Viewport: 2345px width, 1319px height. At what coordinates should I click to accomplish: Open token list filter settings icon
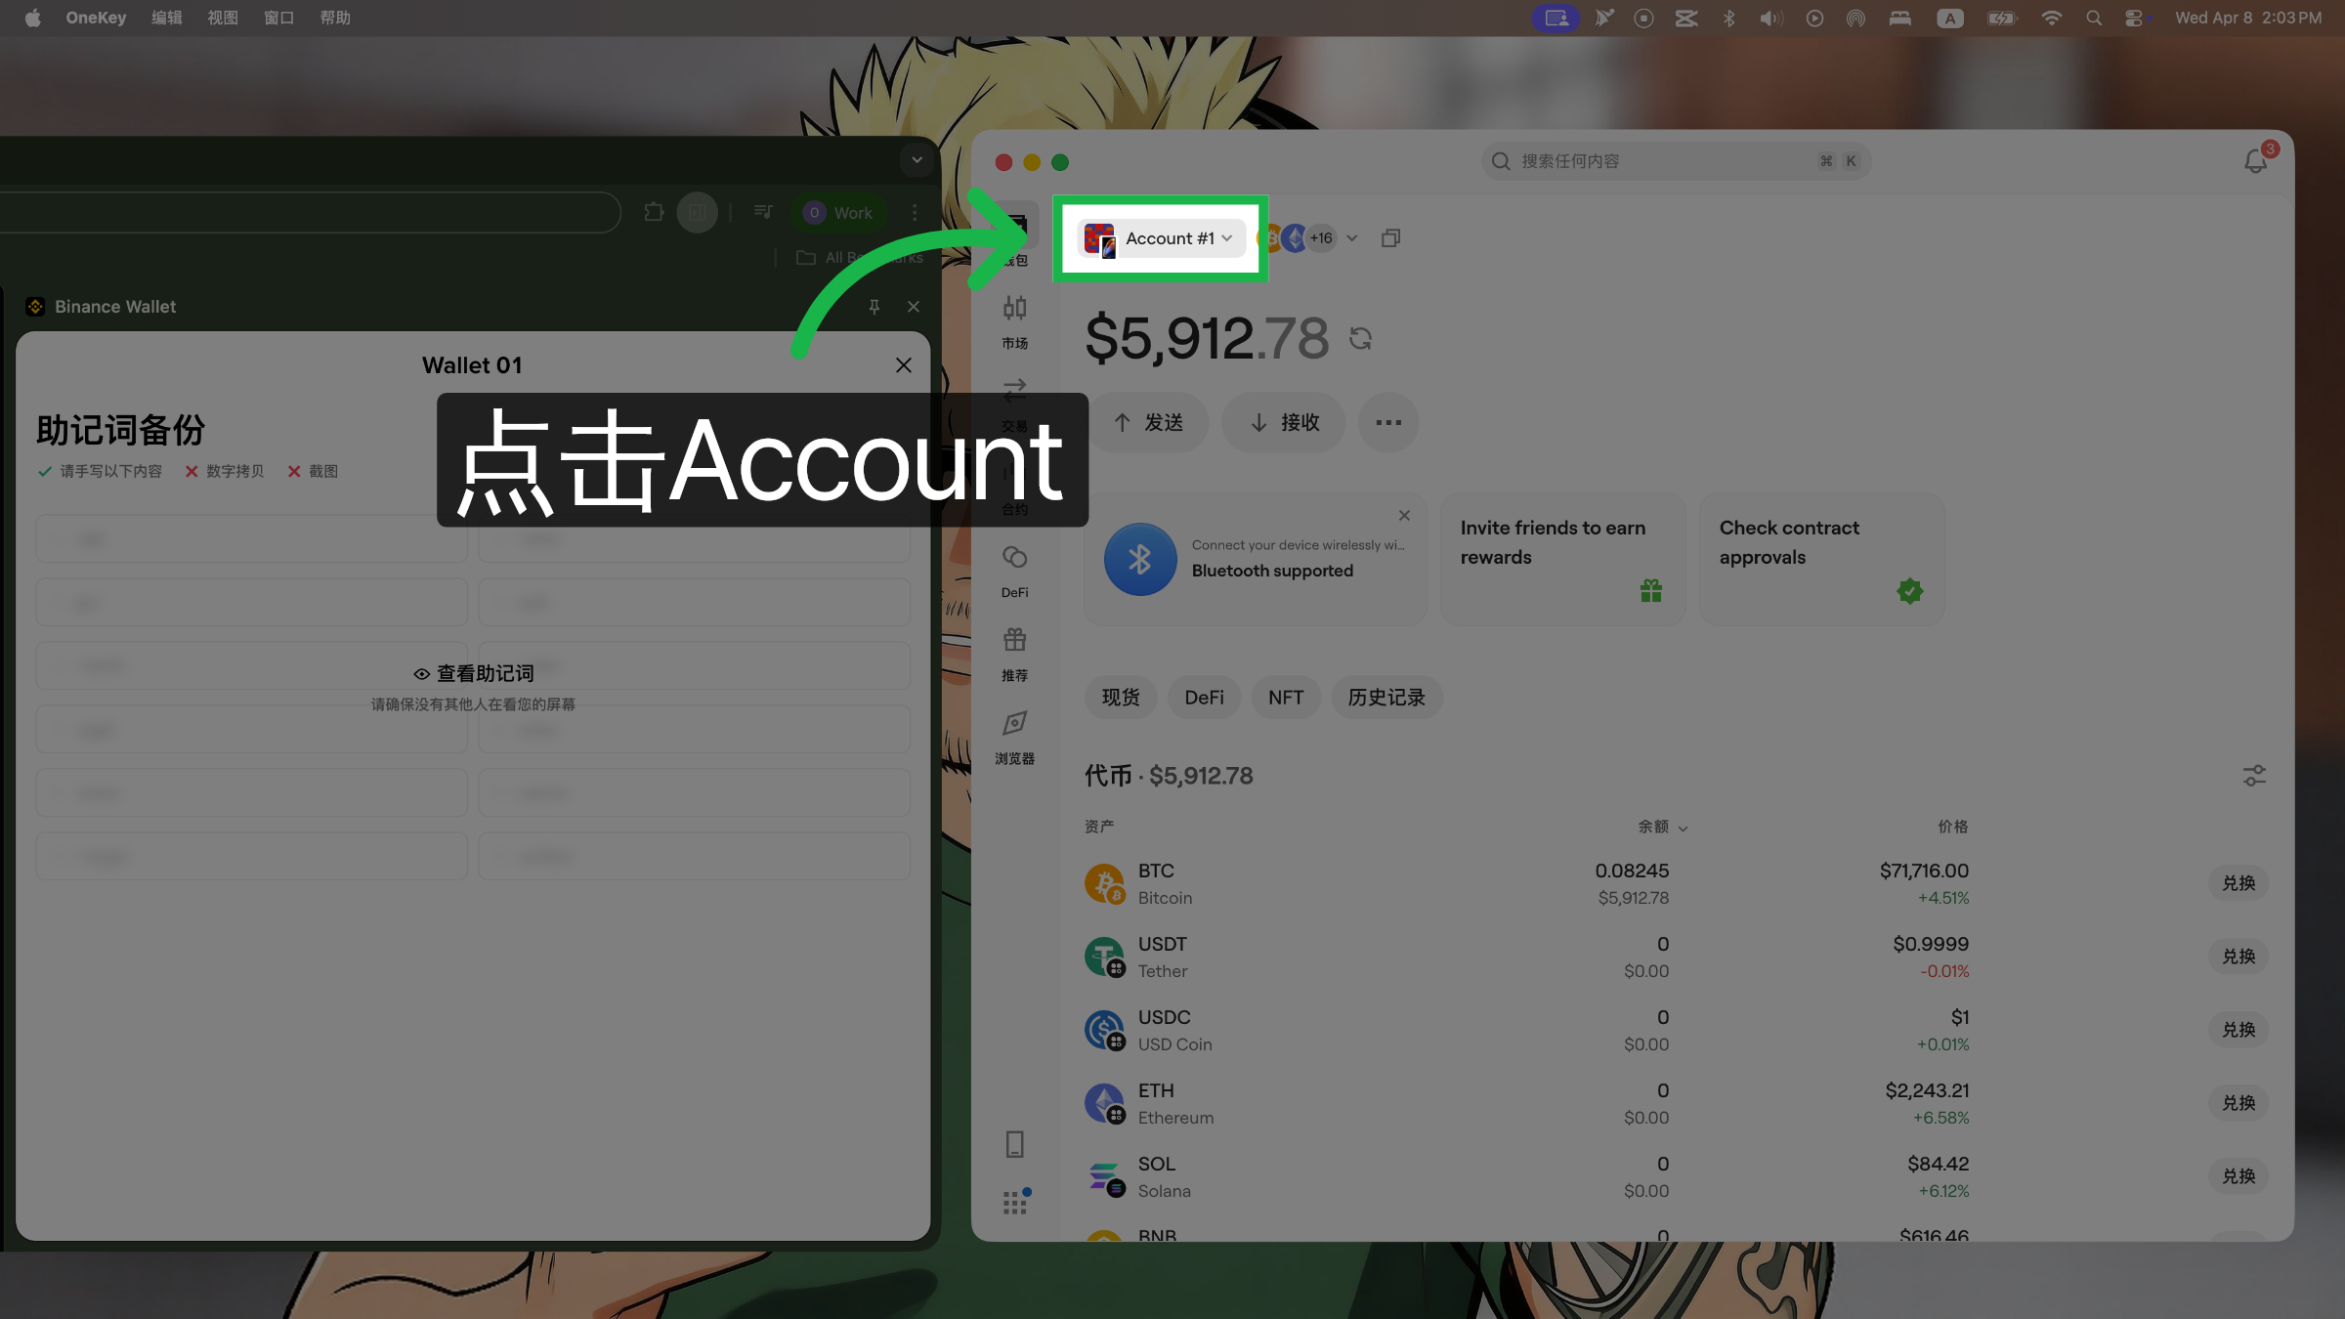point(2254,776)
